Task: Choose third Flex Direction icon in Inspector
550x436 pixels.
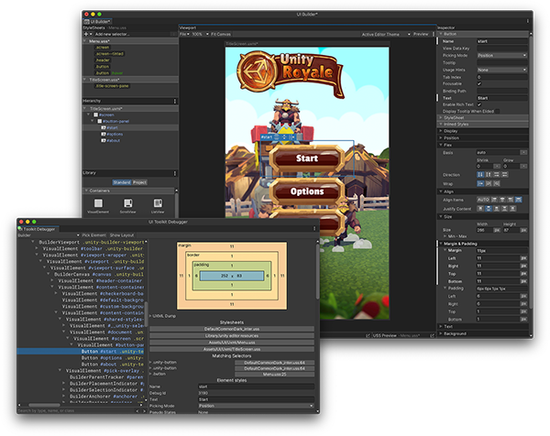Action: [496, 175]
